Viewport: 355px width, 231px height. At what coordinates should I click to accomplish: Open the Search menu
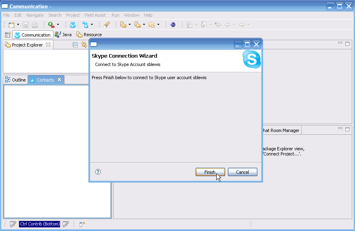point(55,15)
